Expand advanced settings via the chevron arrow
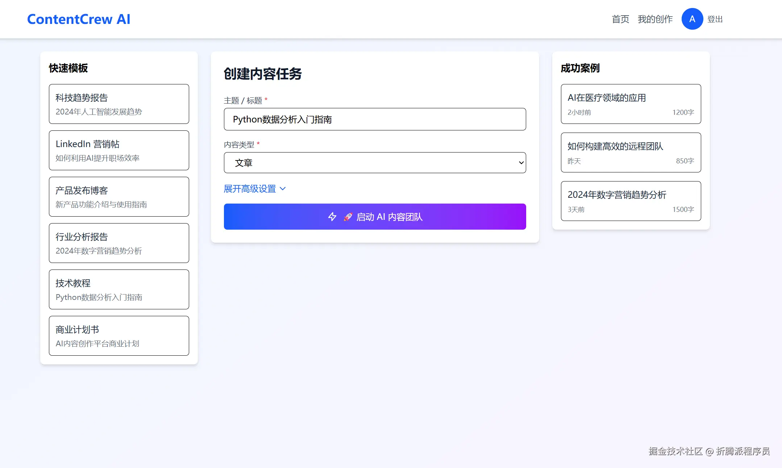 (x=283, y=189)
